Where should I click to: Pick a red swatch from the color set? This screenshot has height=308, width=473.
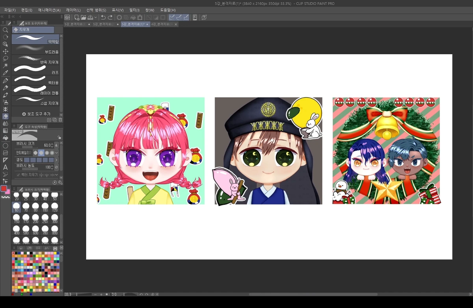13,264
